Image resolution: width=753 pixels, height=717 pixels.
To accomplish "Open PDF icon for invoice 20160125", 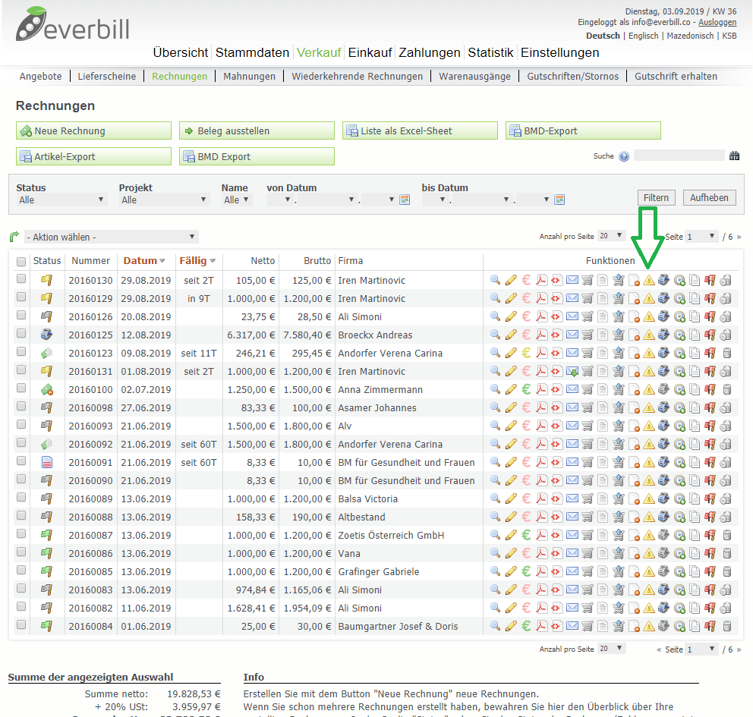I will (x=542, y=335).
